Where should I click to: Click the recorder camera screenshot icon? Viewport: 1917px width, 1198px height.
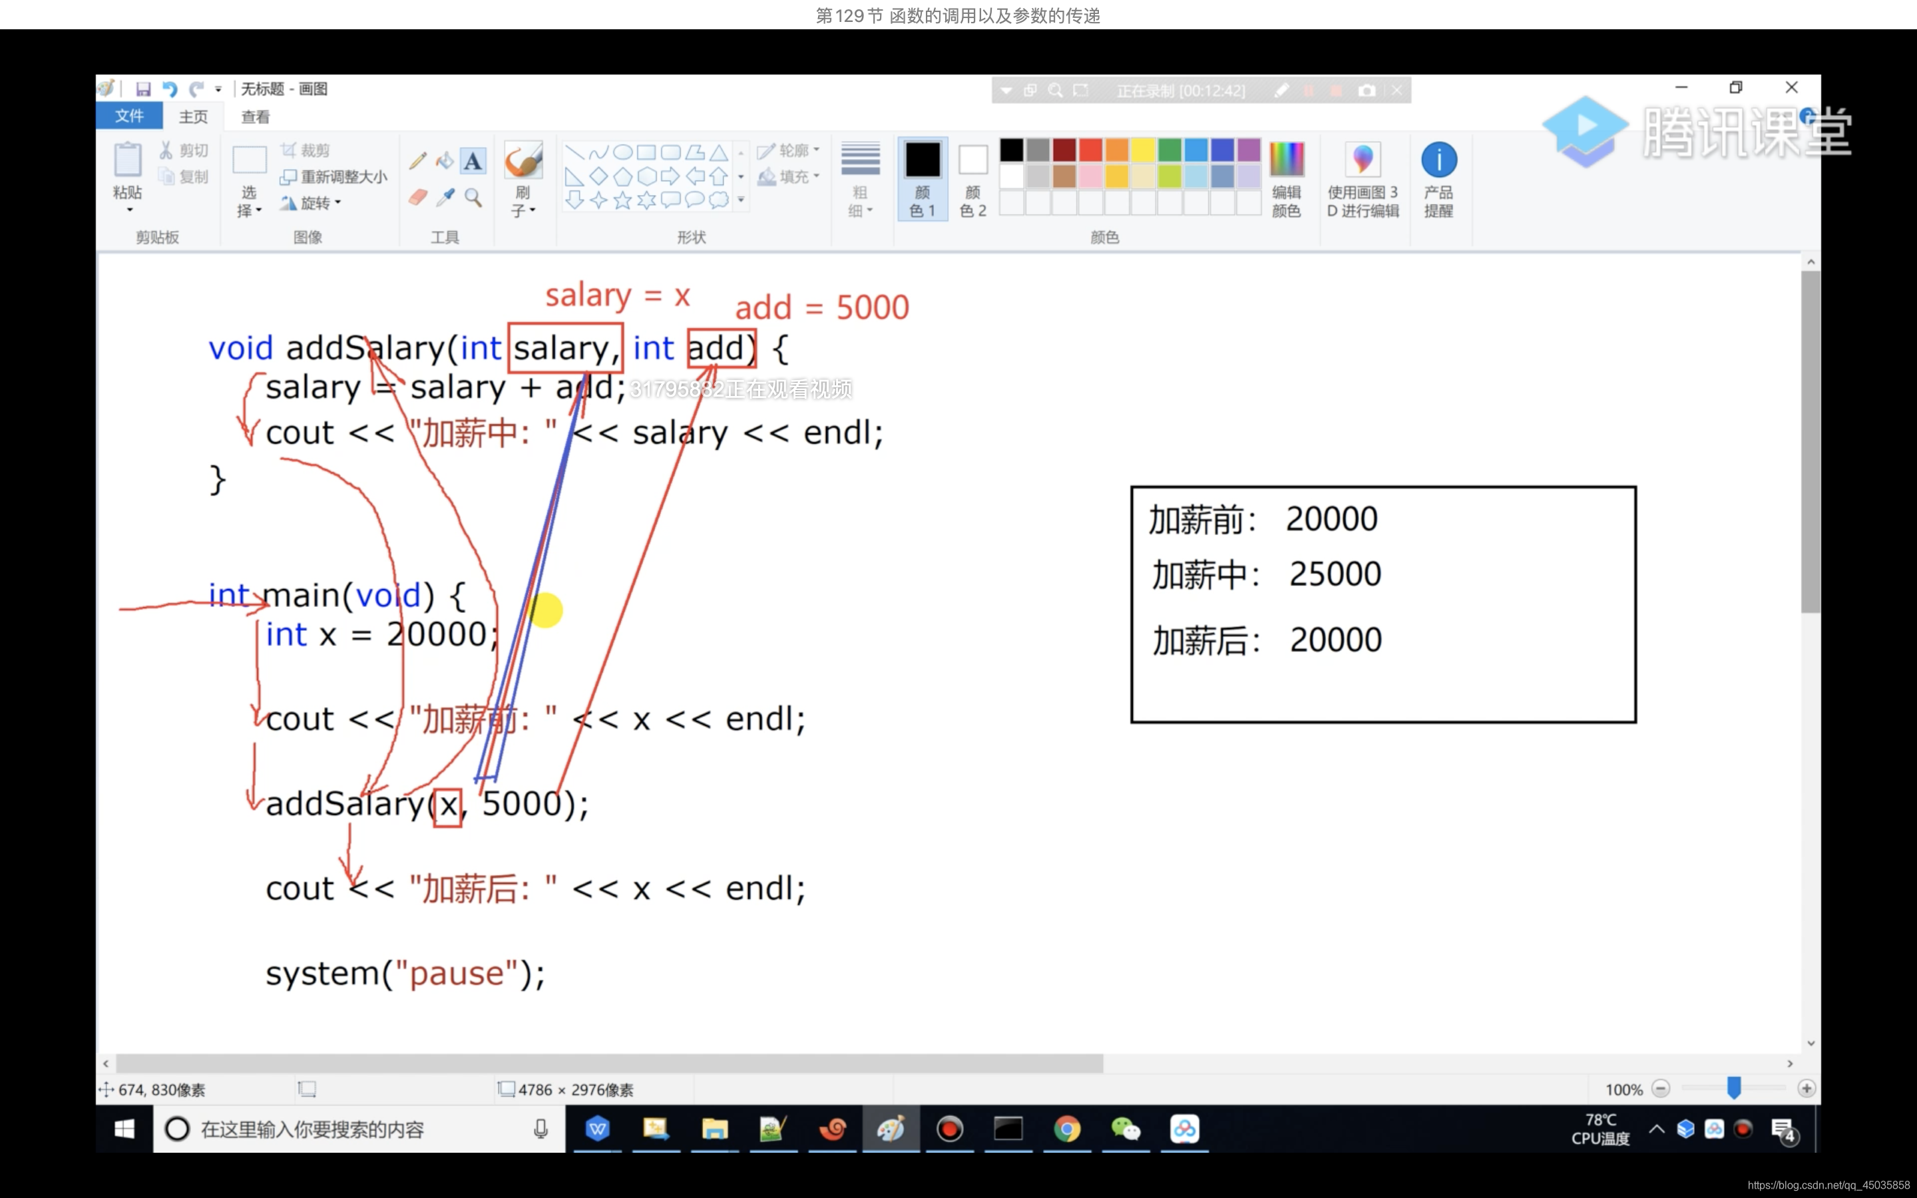pos(1367,91)
